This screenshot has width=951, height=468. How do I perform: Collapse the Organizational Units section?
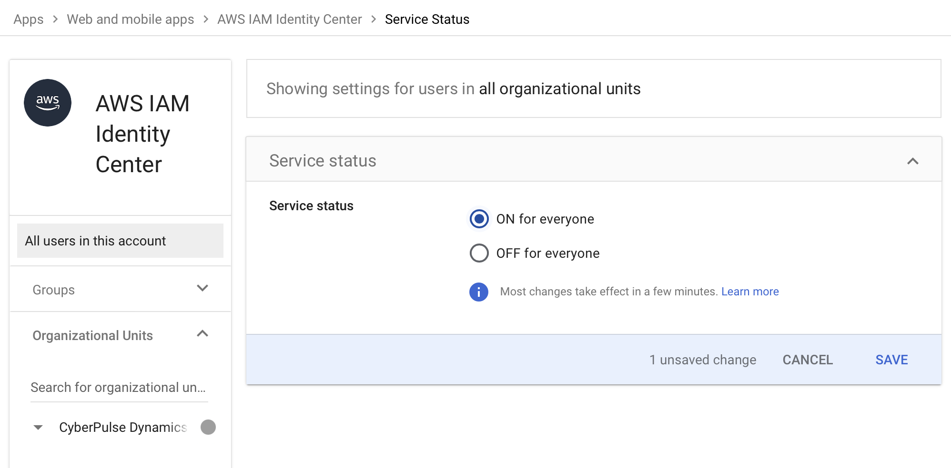202,334
